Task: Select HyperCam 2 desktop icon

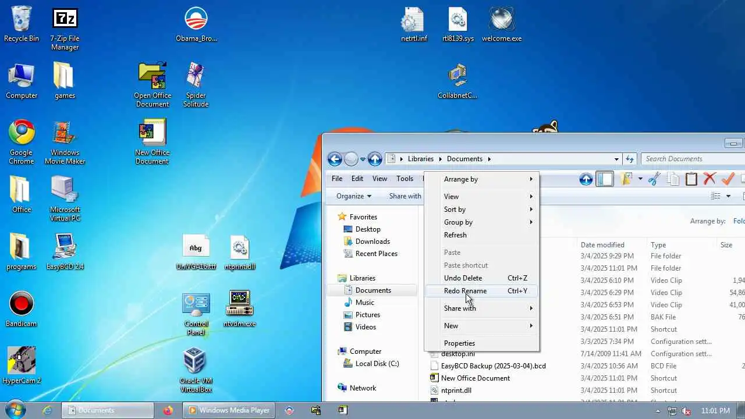Action: (x=22, y=366)
